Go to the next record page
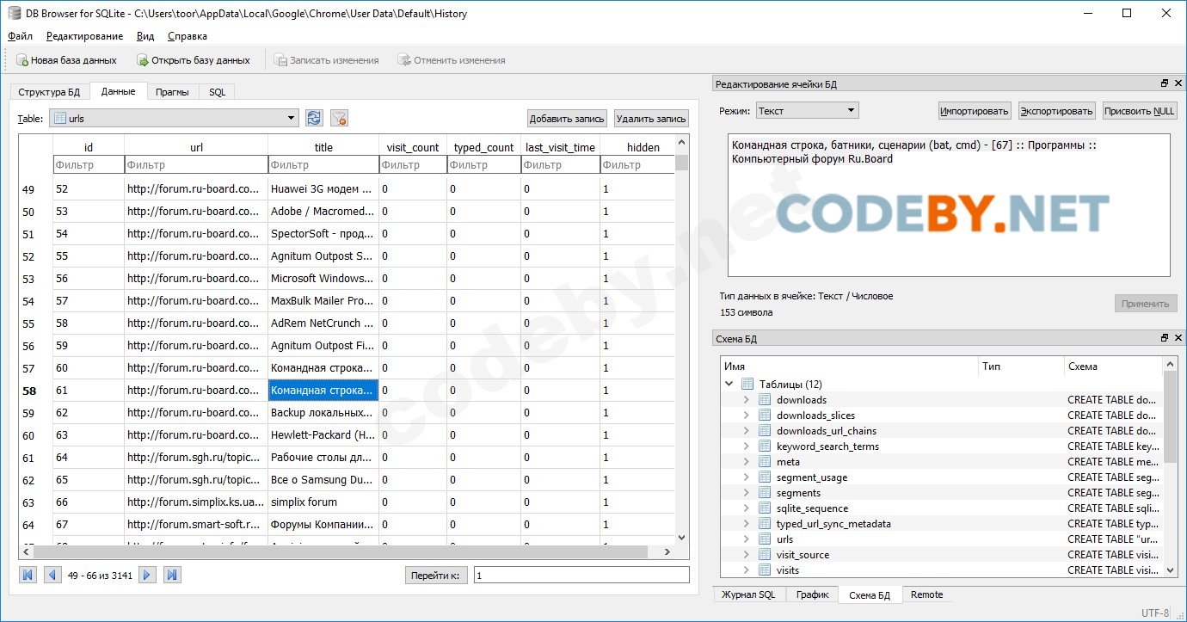The width and height of the screenshot is (1187, 622). [147, 575]
